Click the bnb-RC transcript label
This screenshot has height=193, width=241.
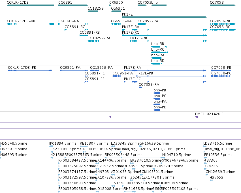pos(158,50)
